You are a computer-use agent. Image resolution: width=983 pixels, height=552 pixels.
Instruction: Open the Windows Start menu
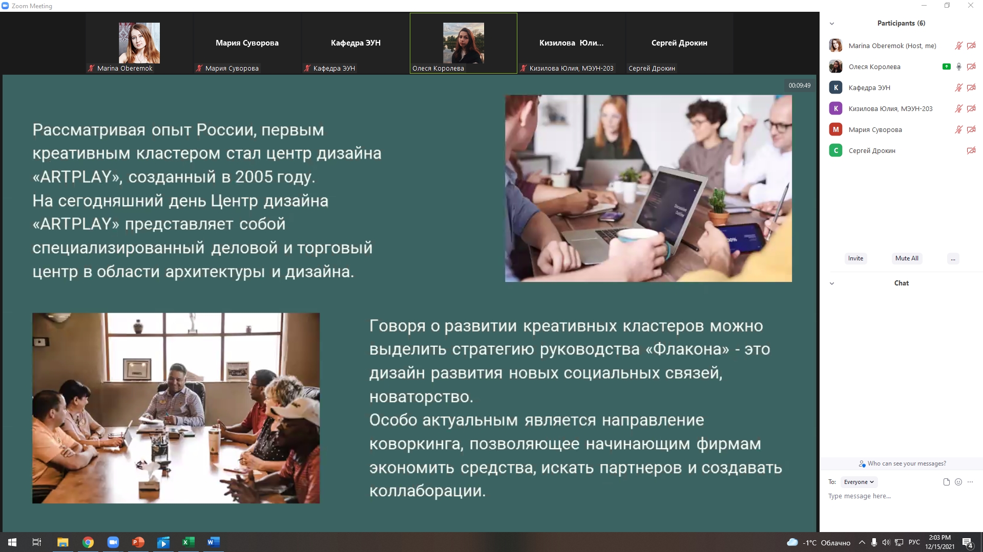(12, 542)
